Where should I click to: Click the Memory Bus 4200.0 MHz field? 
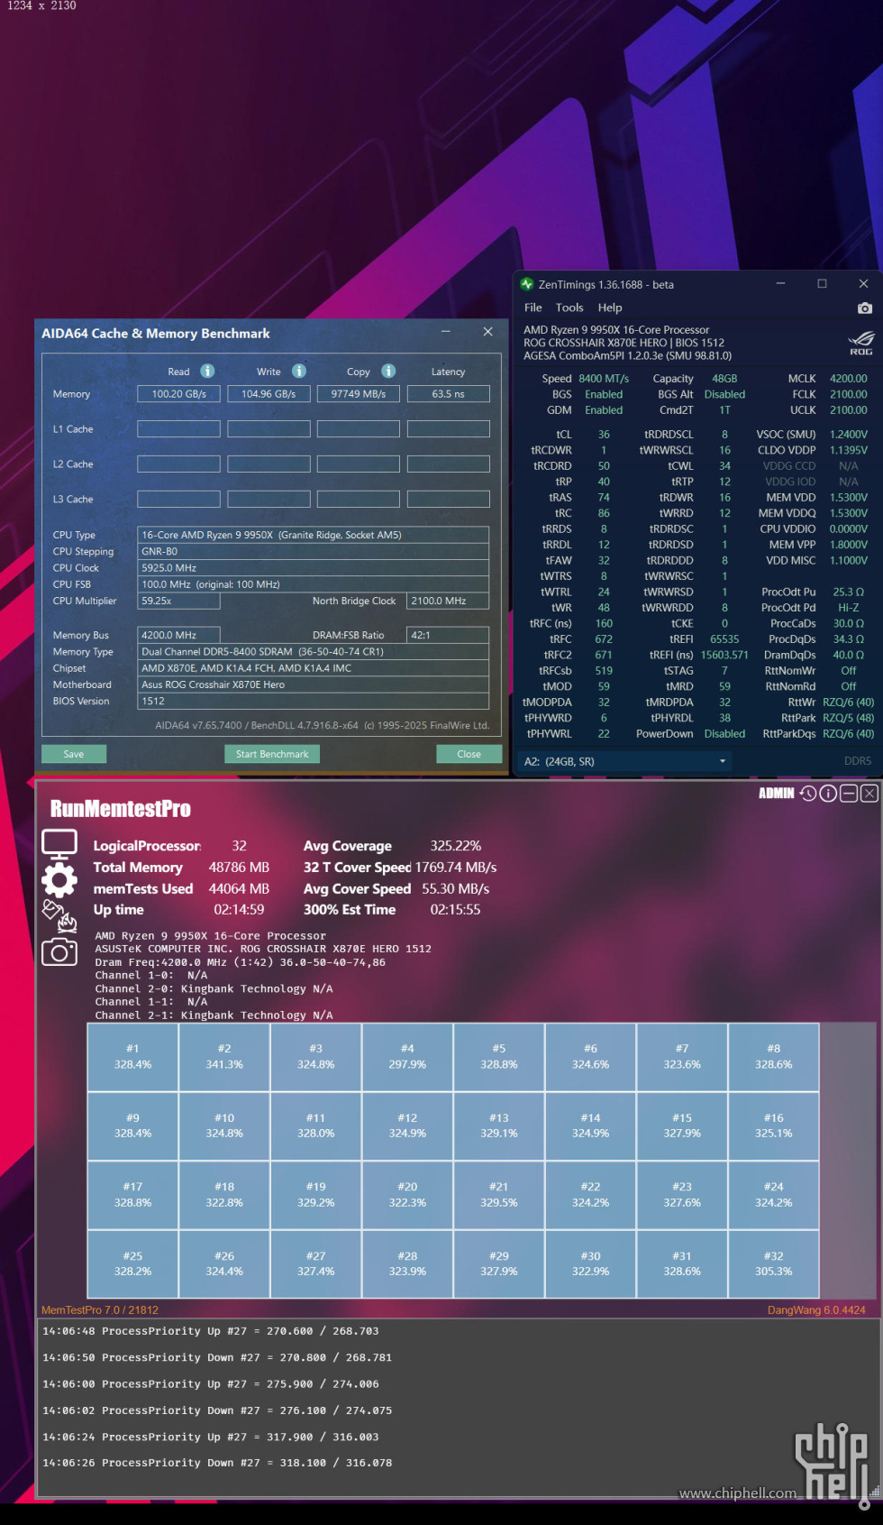[178, 635]
